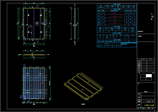Image resolution: width=158 pixels, height=112 pixels.
Task: Select the downward triangle above section view 1-1
Action: pos(32,53)
